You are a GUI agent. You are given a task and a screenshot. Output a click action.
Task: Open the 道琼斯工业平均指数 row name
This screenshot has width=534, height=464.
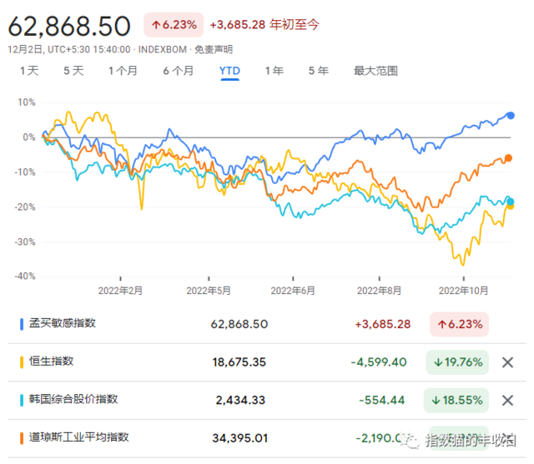[x=79, y=437]
